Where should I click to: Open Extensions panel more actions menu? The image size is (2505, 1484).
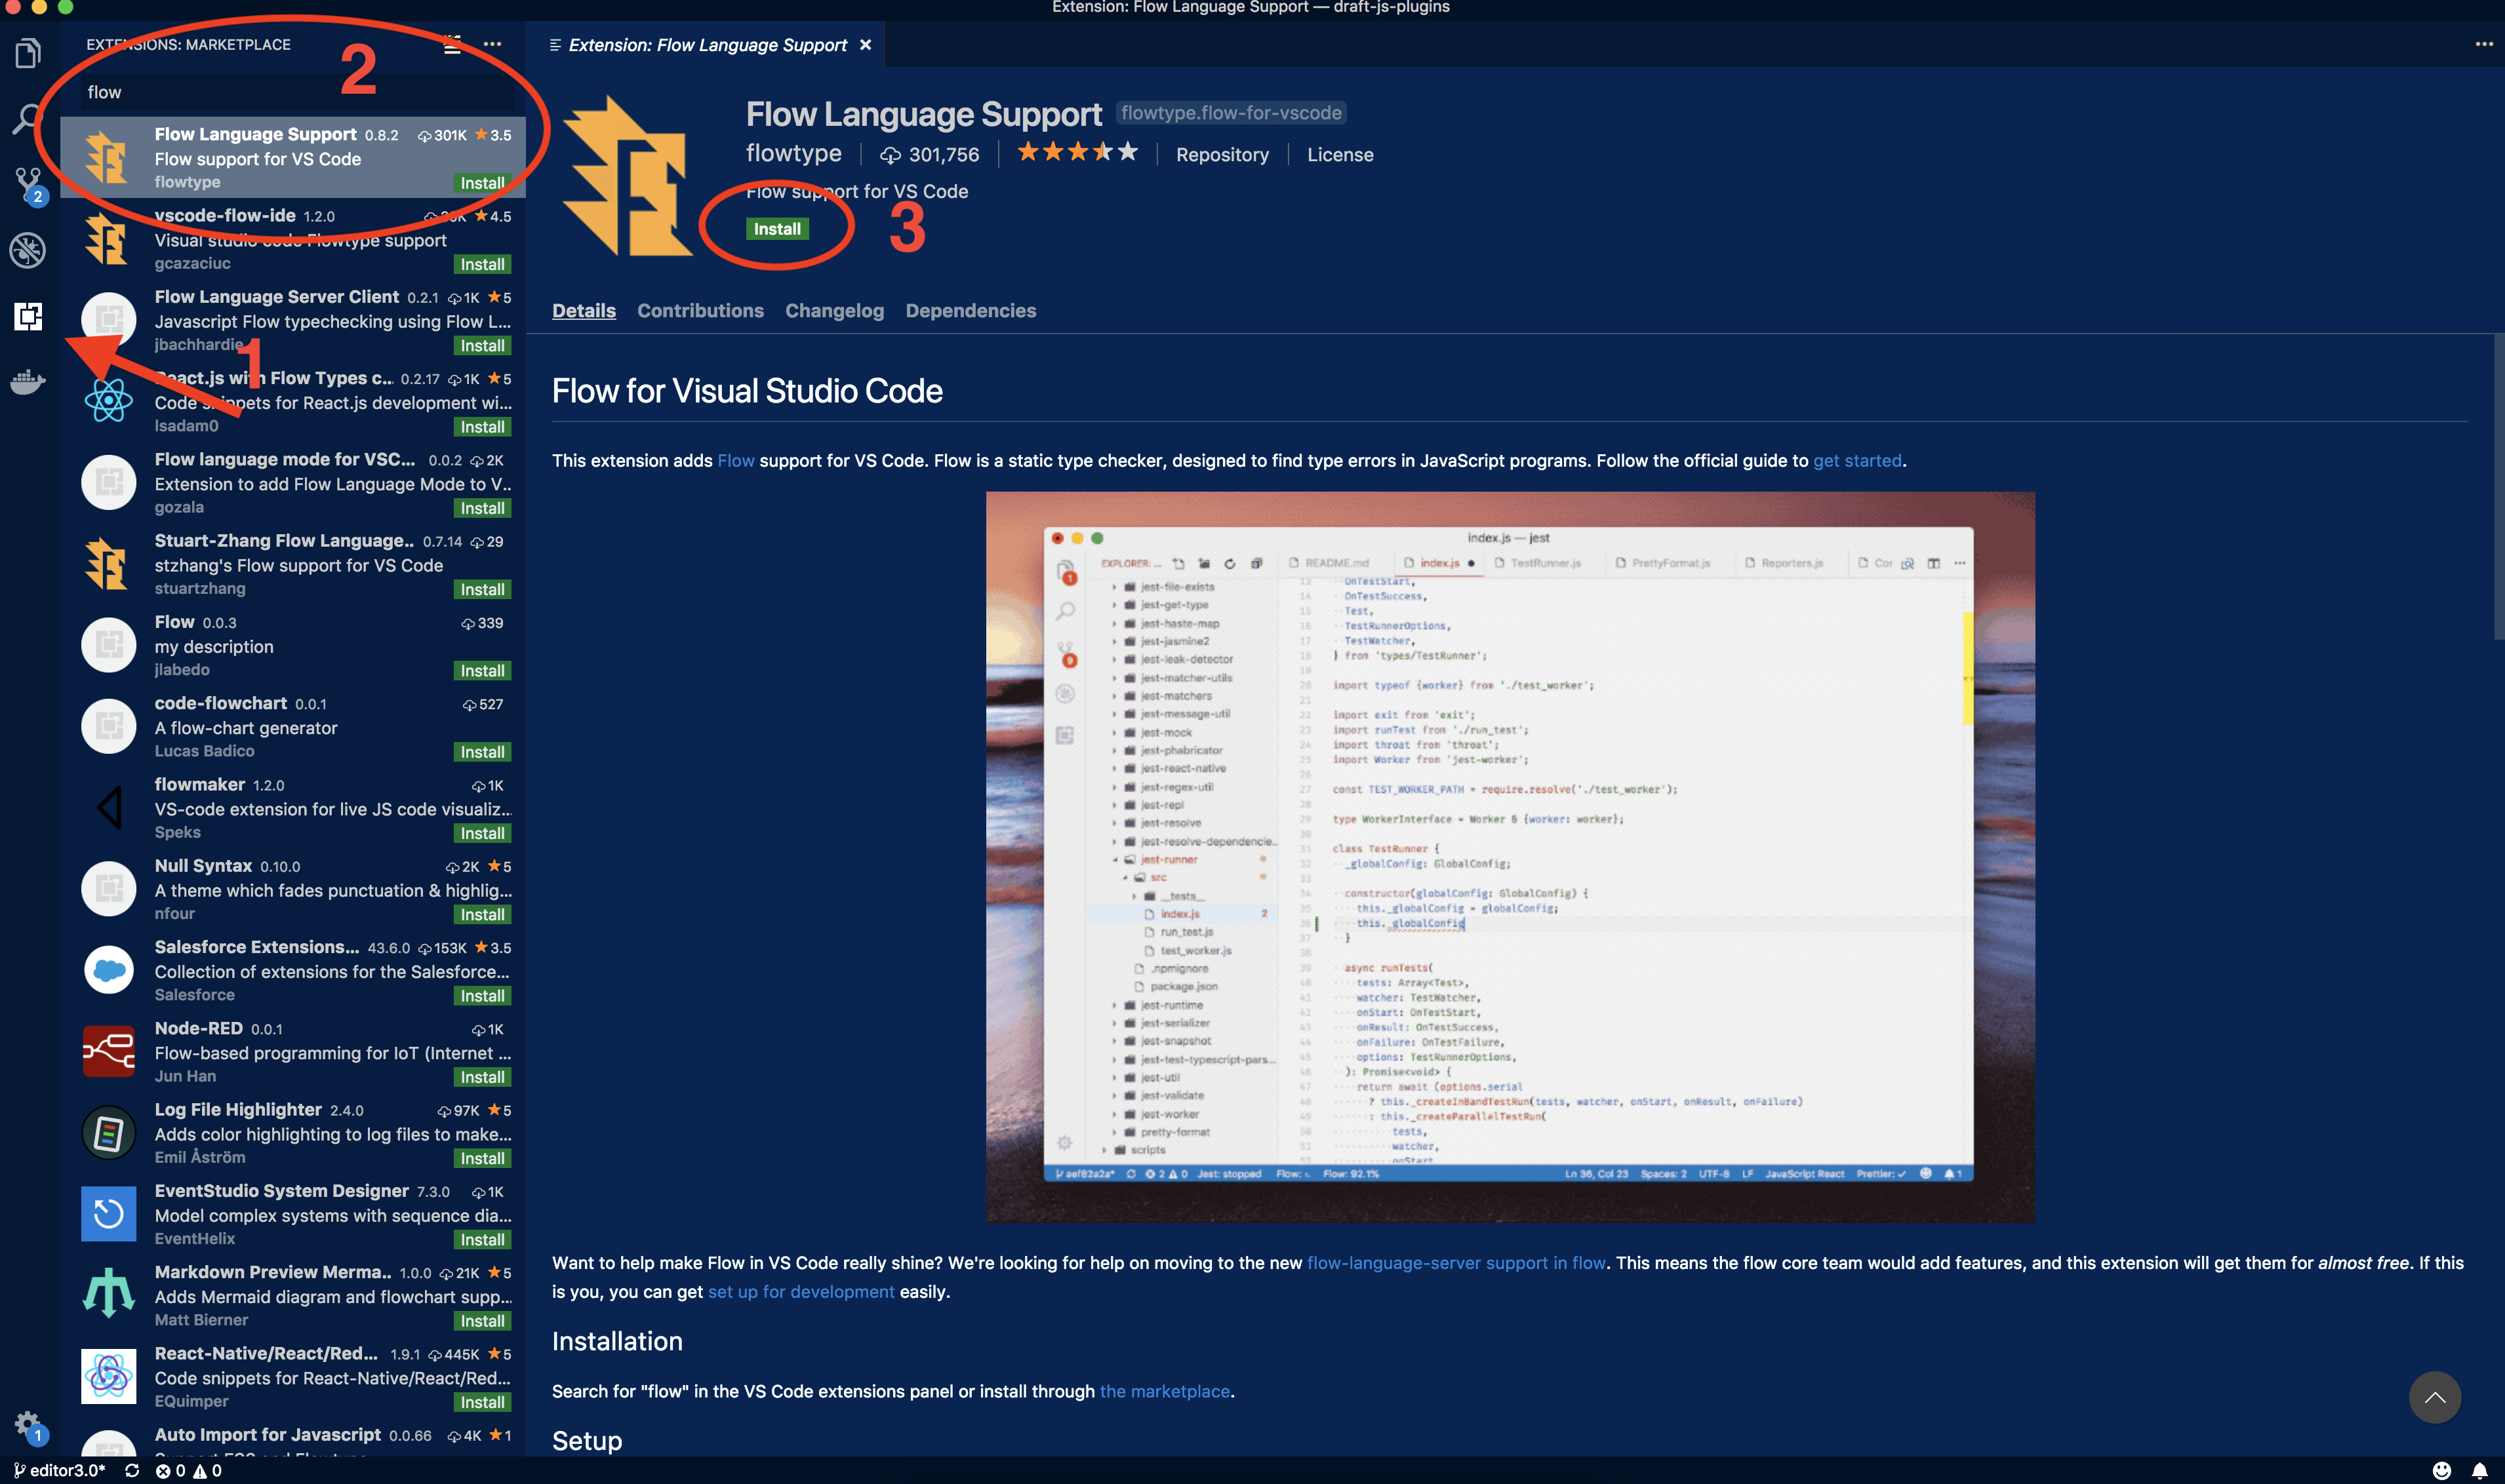(x=492, y=45)
